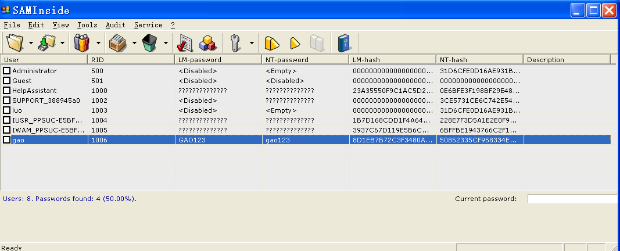Image resolution: width=620 pixels, height=251 pixels.
Task: Open the blue help book icon
Action: 344,42
